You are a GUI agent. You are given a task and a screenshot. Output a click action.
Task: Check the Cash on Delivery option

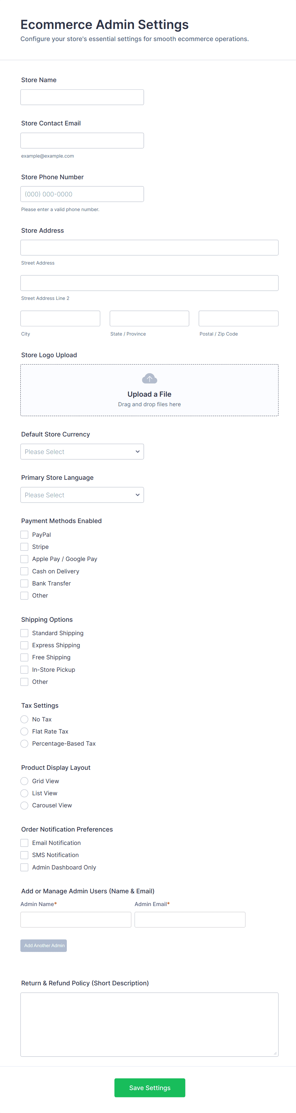[x=25, y=571]
